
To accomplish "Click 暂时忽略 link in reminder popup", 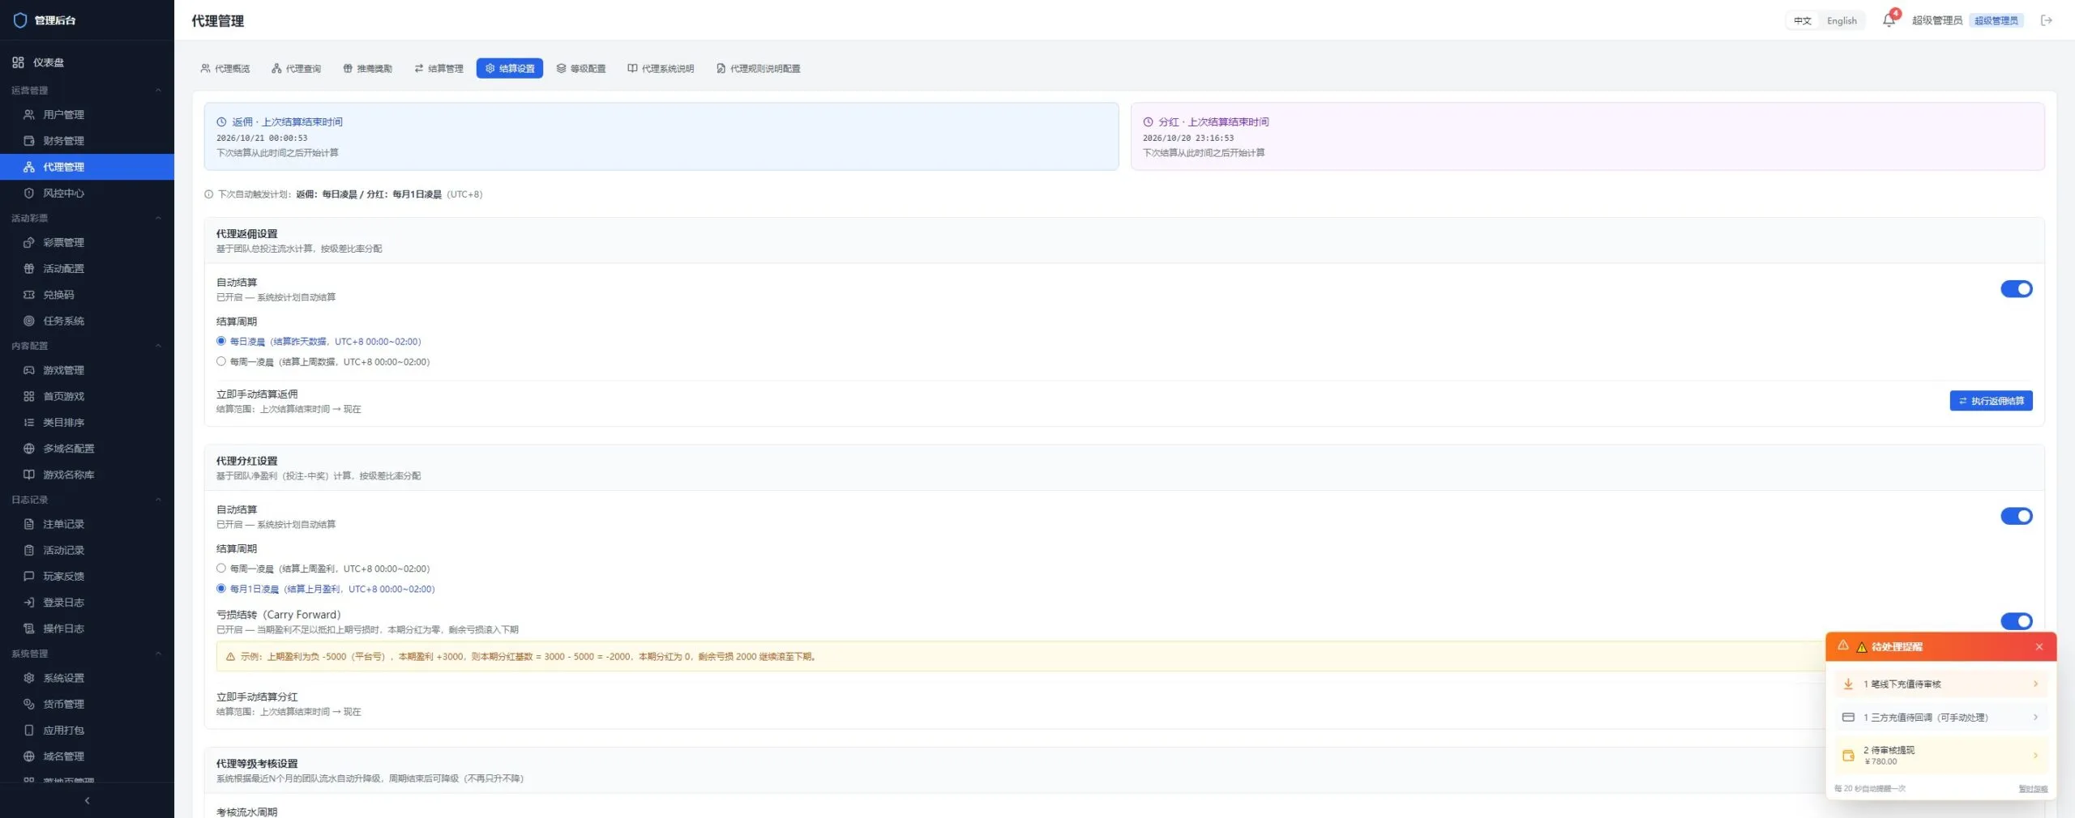I will (x=2032, y=789).
